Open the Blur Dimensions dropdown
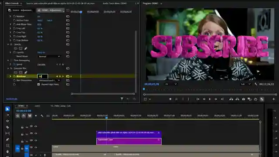 click(x=49, y=80)
